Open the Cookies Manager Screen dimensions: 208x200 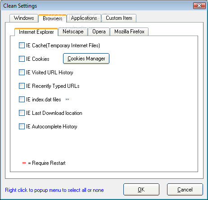pyautogui.click(x=86, y=59)
